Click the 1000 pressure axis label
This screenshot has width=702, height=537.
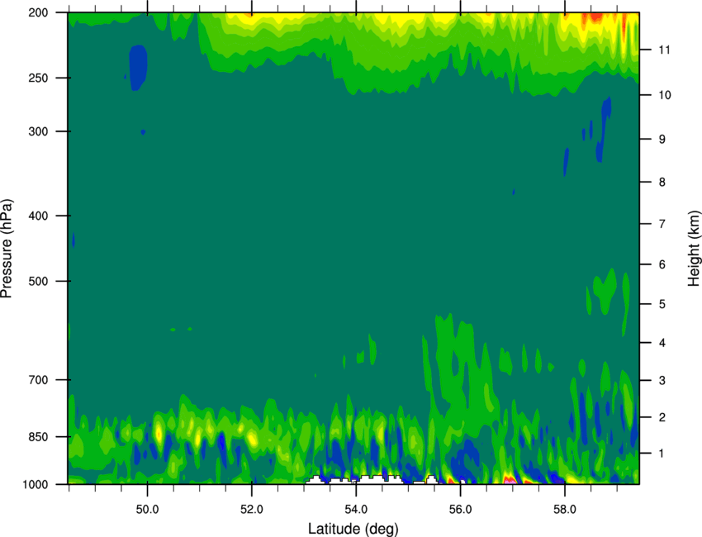coord(36,485)
